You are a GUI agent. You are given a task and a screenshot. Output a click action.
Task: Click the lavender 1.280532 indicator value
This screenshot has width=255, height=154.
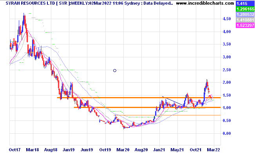click(245, 14)
